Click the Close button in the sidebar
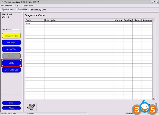 (x=11, y=108)
